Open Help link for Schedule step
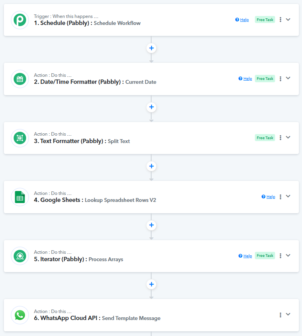This screenshot has width=302, height=336. [242, 20]
